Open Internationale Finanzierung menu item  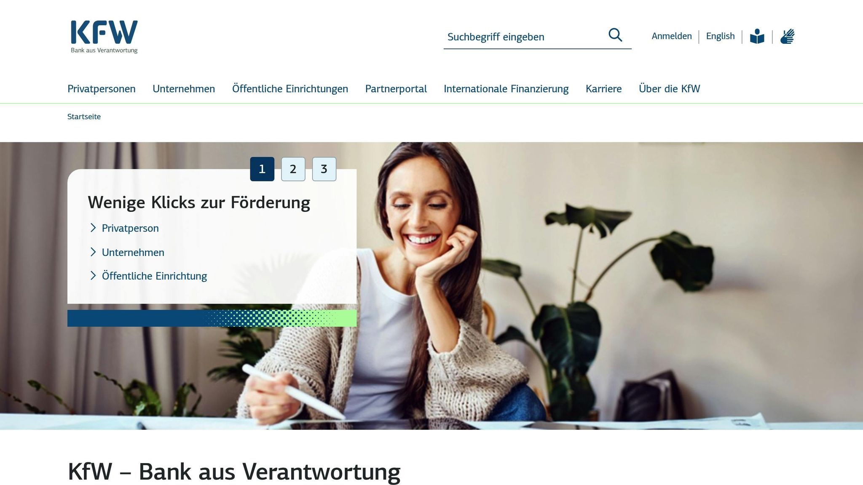point(506,89)
